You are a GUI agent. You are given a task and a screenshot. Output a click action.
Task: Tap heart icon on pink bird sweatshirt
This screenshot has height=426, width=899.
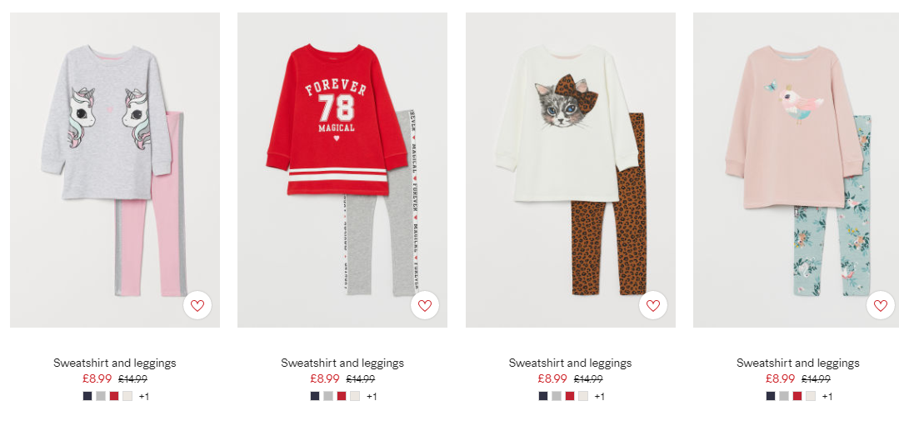click(x=881, y=306)
